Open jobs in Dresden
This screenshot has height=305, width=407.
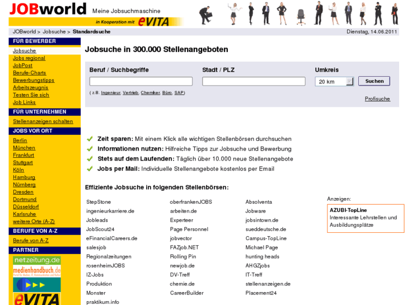23,192
